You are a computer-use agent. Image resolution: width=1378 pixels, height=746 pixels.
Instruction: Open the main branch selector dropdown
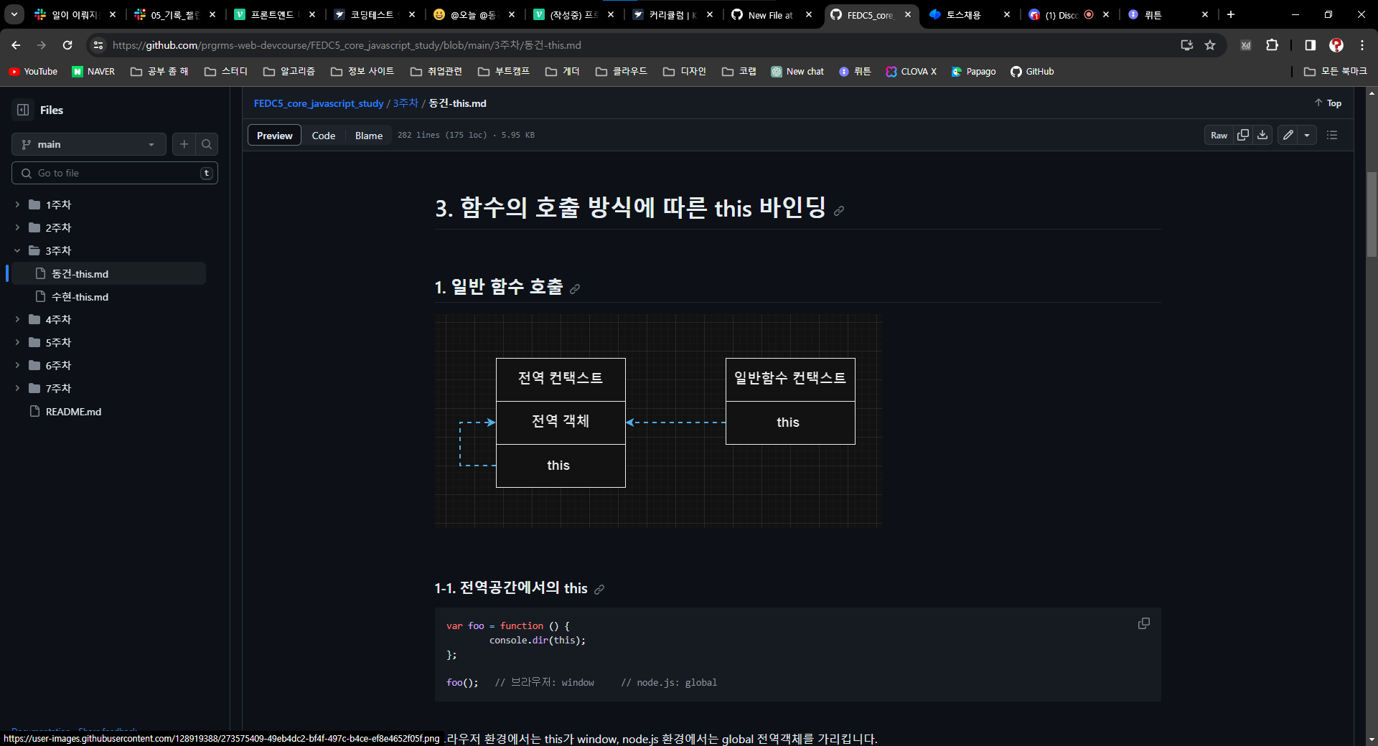click(x=89, y=144)
